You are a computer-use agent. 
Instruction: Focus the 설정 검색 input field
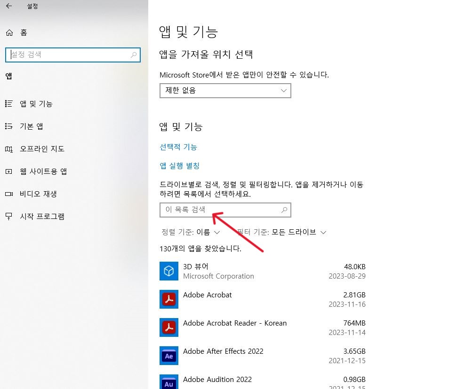point(73,55)
